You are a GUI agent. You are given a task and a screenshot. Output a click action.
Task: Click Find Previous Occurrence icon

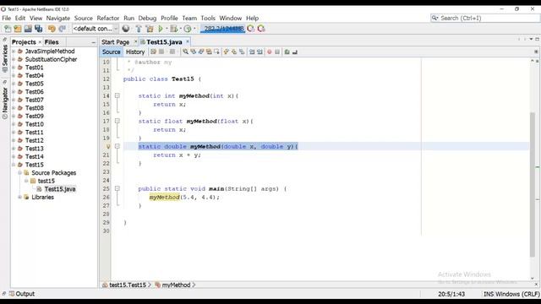[194, 52]
